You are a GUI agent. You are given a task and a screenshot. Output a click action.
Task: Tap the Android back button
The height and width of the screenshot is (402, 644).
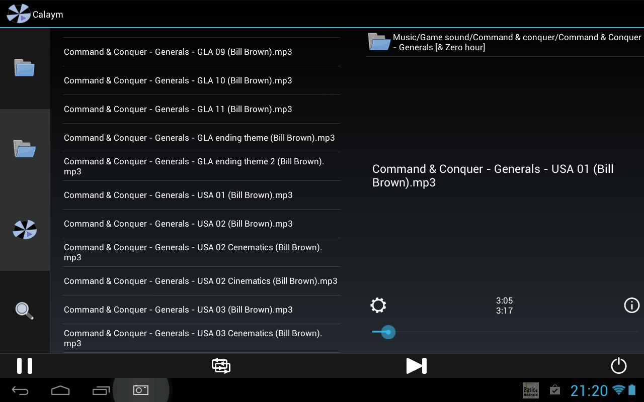tap(20, 390)
